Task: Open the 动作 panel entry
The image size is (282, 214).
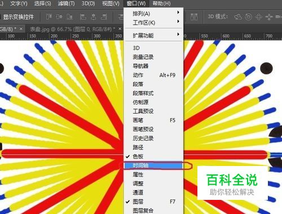Action: [x=153, y=75]
